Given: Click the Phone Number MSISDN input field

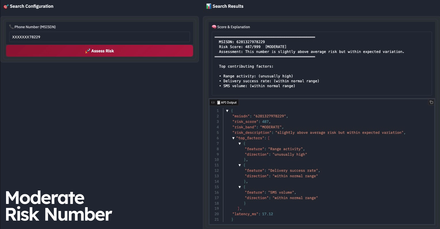Looking at the screenshot, I should 100,37.
